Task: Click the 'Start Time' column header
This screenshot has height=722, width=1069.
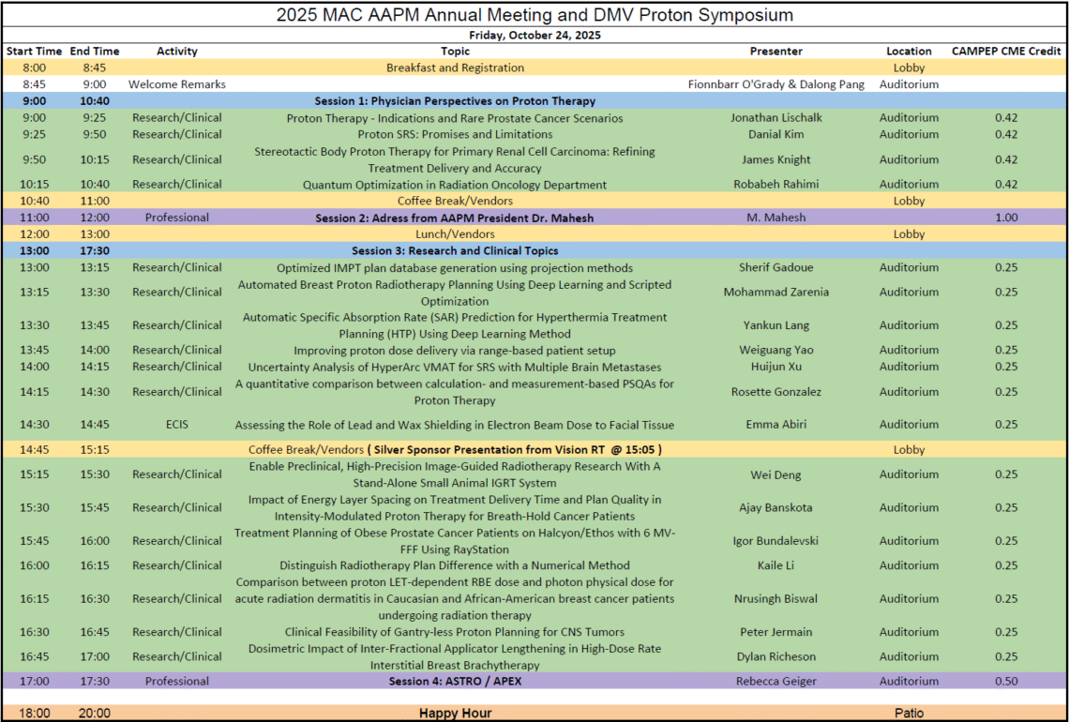Action: [x=34, y=51]
